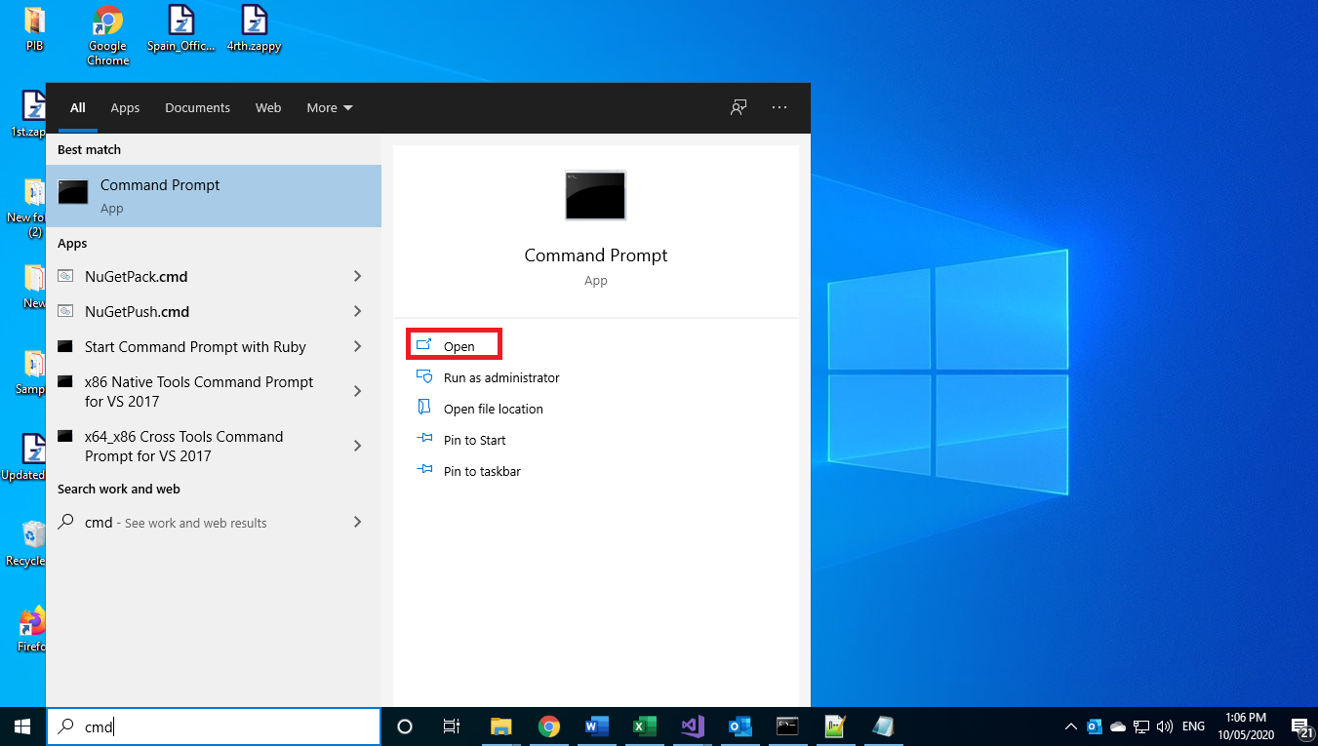The image size is (1318, 746).
Task: Click the OneDrive cloud tray icon
Action: click(x=1118, y=726)
